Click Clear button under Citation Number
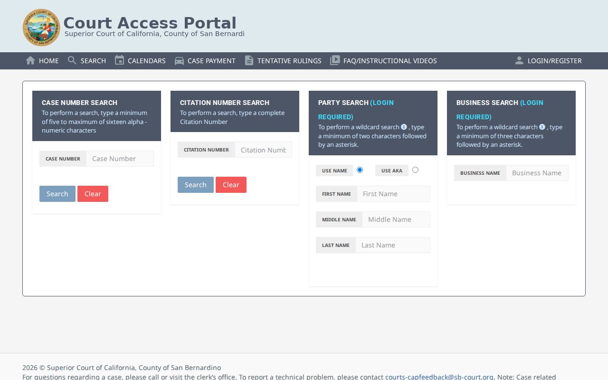The width and height of the screenshot is (608, 380). (231, 185)
